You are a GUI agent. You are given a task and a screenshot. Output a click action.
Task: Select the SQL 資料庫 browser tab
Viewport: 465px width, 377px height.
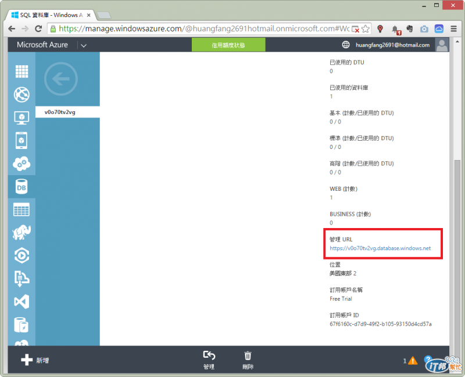[51, 15]
